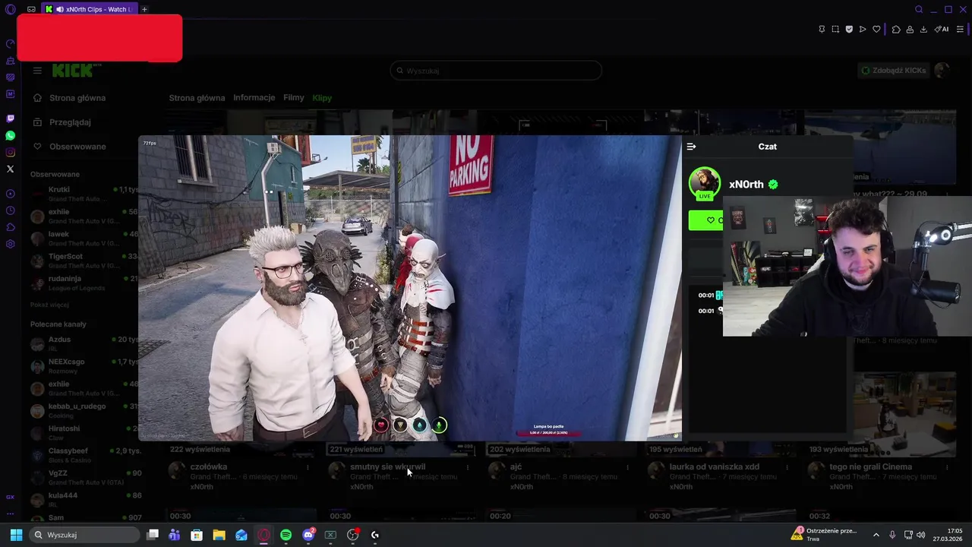
Task: Open X (Twitter) in the Opera sidebar
Action: pos(11,169)
